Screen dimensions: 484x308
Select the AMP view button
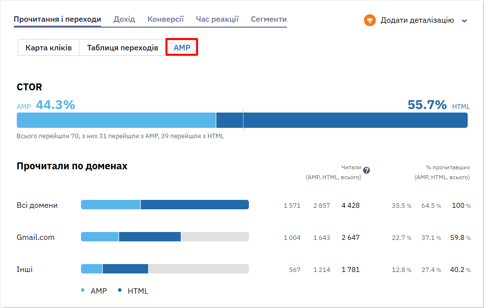coord(182,47)
